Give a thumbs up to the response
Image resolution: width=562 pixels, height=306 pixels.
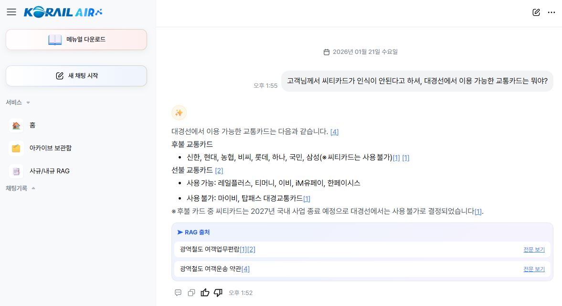pyautogui.click(x=205, y=292)
